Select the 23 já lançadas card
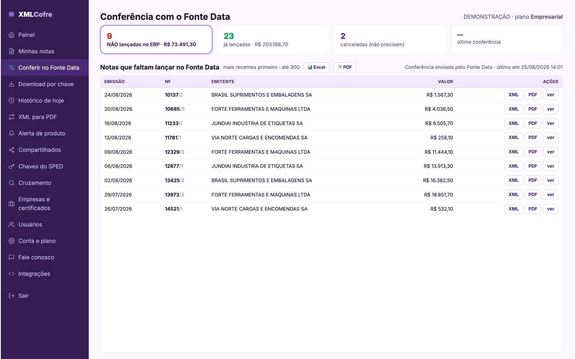 pos(273,40)
